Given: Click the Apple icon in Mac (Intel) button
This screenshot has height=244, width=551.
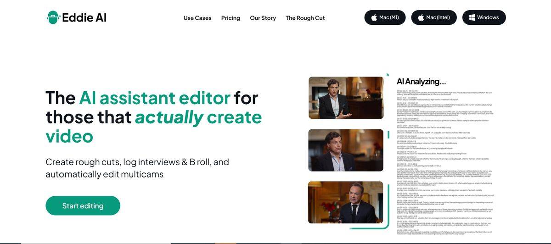Looking at the screenshot, I should [421, 17].
